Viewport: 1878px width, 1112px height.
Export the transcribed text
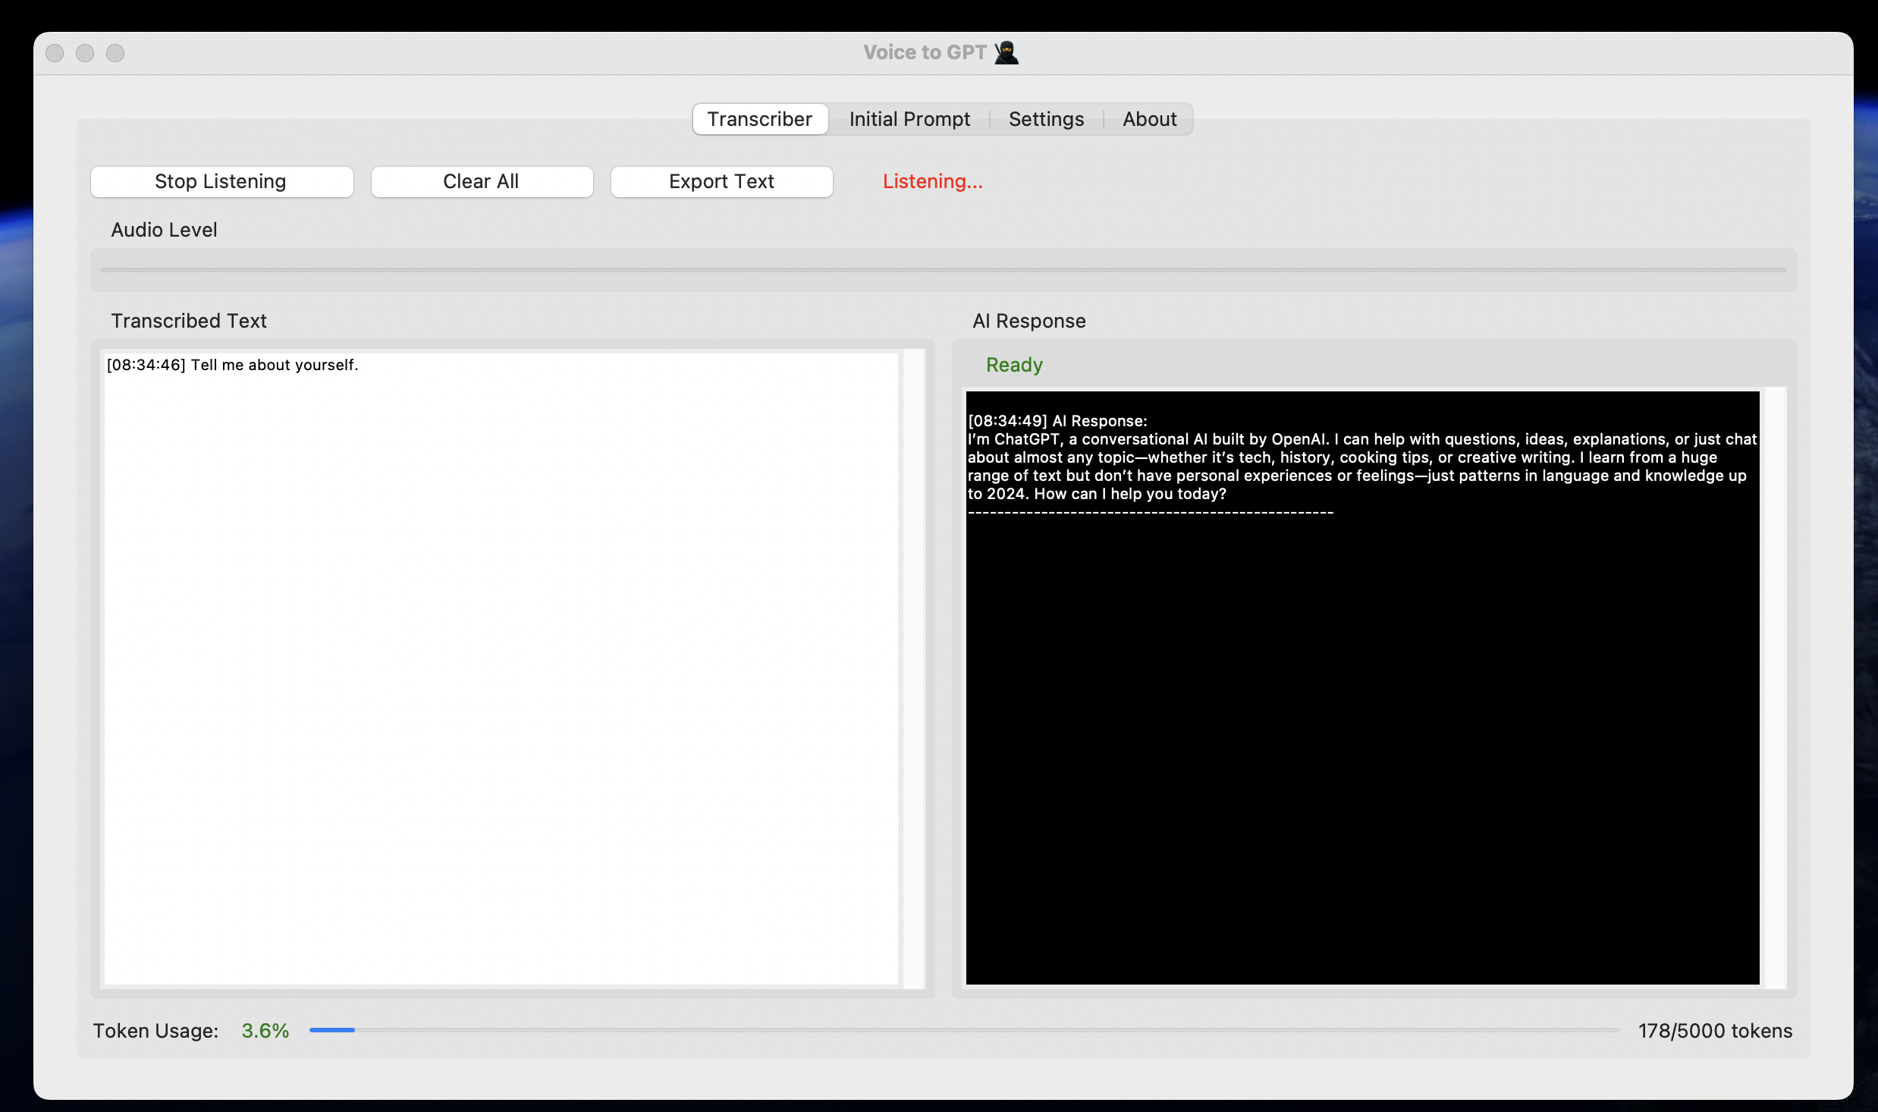(x=721, y=181)
